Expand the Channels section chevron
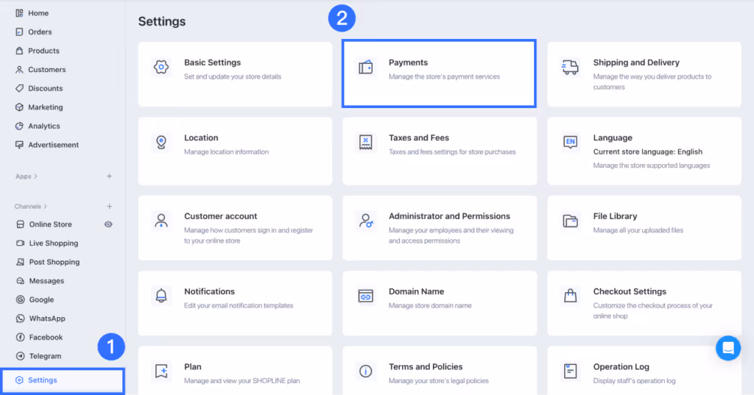 click(x=45, y=207)
